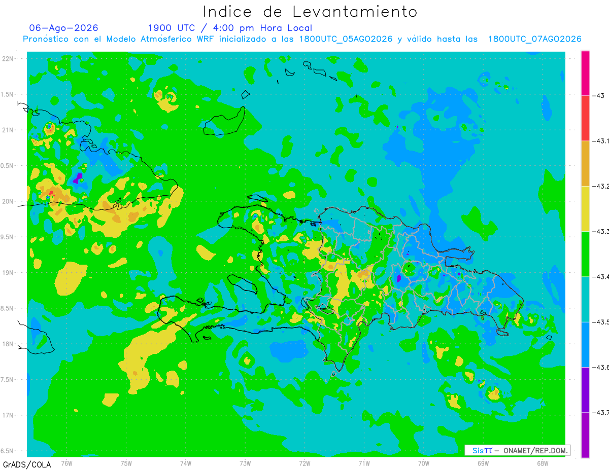Click the '8.5N' latitude label
Screen dimensions: 609x470
point(8,308)
